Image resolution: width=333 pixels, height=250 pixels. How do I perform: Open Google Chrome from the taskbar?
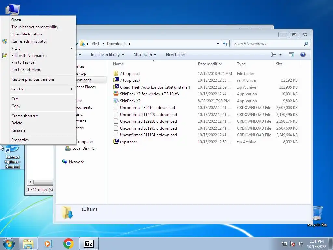click(x=68, y=243)
